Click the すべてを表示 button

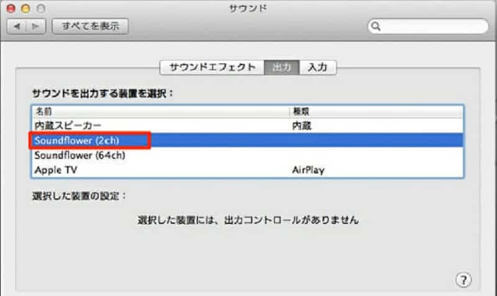point(90,26)
